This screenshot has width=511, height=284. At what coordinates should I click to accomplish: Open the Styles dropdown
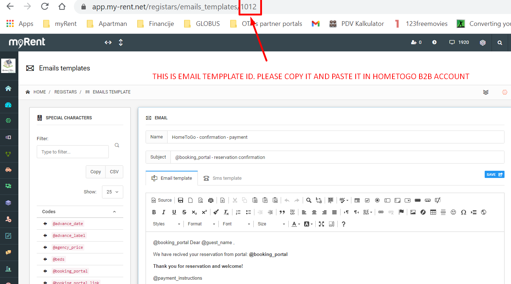(166, 224)
